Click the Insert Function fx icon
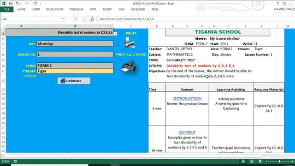 (92, 19)
